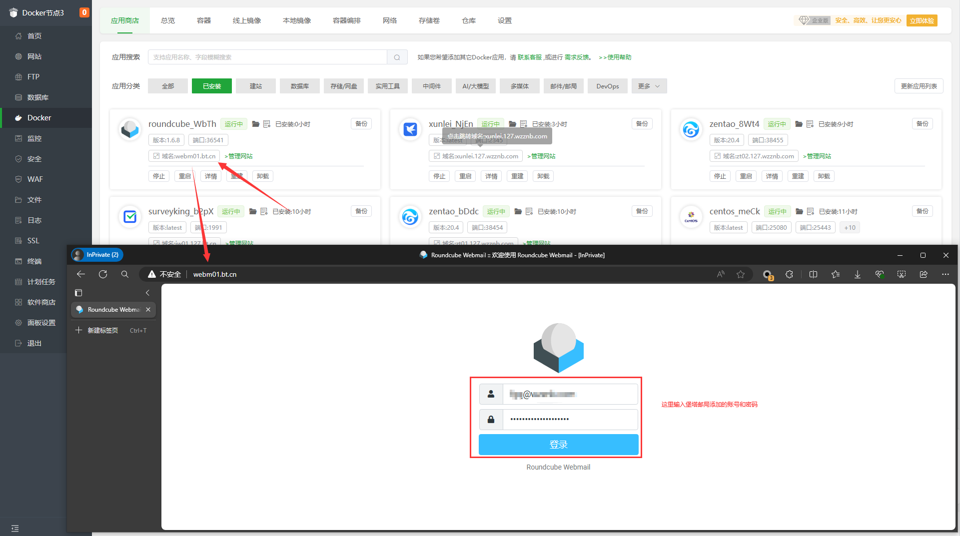The height and width of the screenshot is (536, 960).
Task: Click the browser back arrow
Action: (x=81, y=274)
